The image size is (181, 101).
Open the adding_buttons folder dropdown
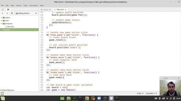click(x=26, y=13)
